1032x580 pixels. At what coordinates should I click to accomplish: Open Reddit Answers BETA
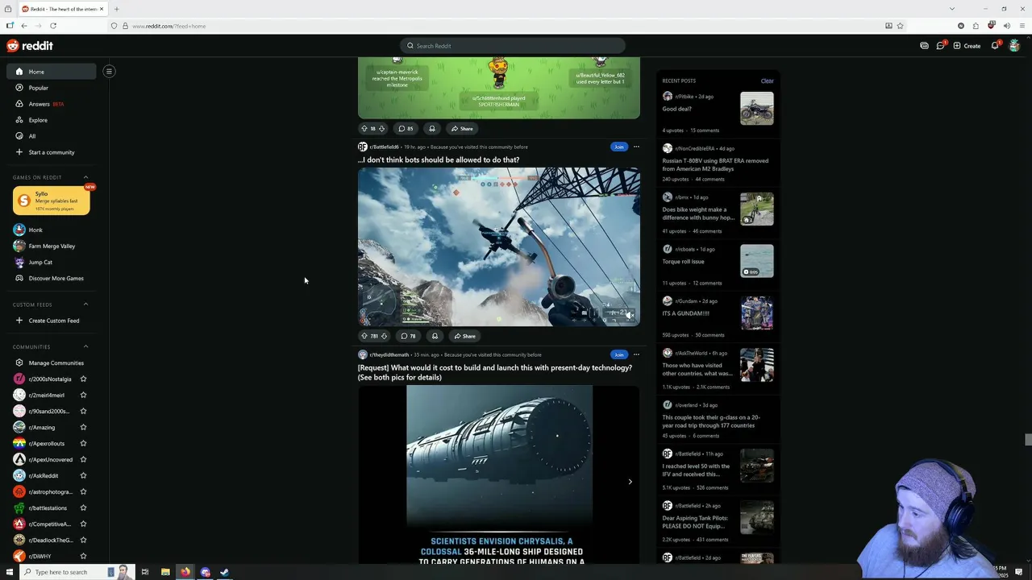52,104
